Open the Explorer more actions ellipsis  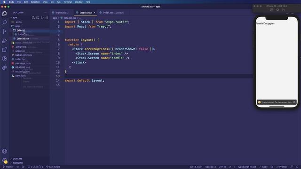[x=45, y=13]
